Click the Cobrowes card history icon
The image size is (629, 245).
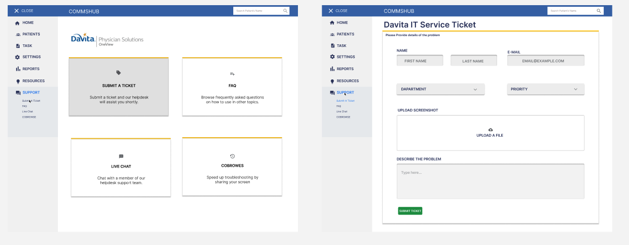(232, 156)
